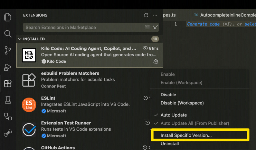Image resolution: width=256 pixels, height=150 pixels.
Task: Clear extensions search results
Action: pyautogui.click(x=147, y=27)
